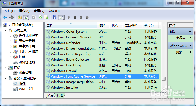Image resolution: width=196 pixels, height=106 pixels.
Task: Select Windows Firewall service
Action: [102, 71]
